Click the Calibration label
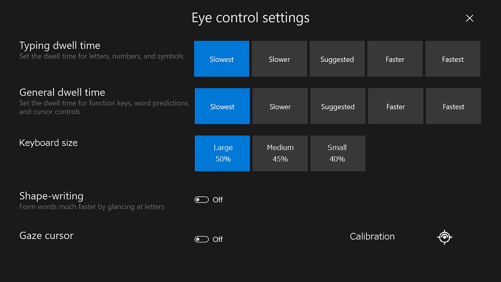Viewport: 501px width, 282px height. [x=372, y=237]
